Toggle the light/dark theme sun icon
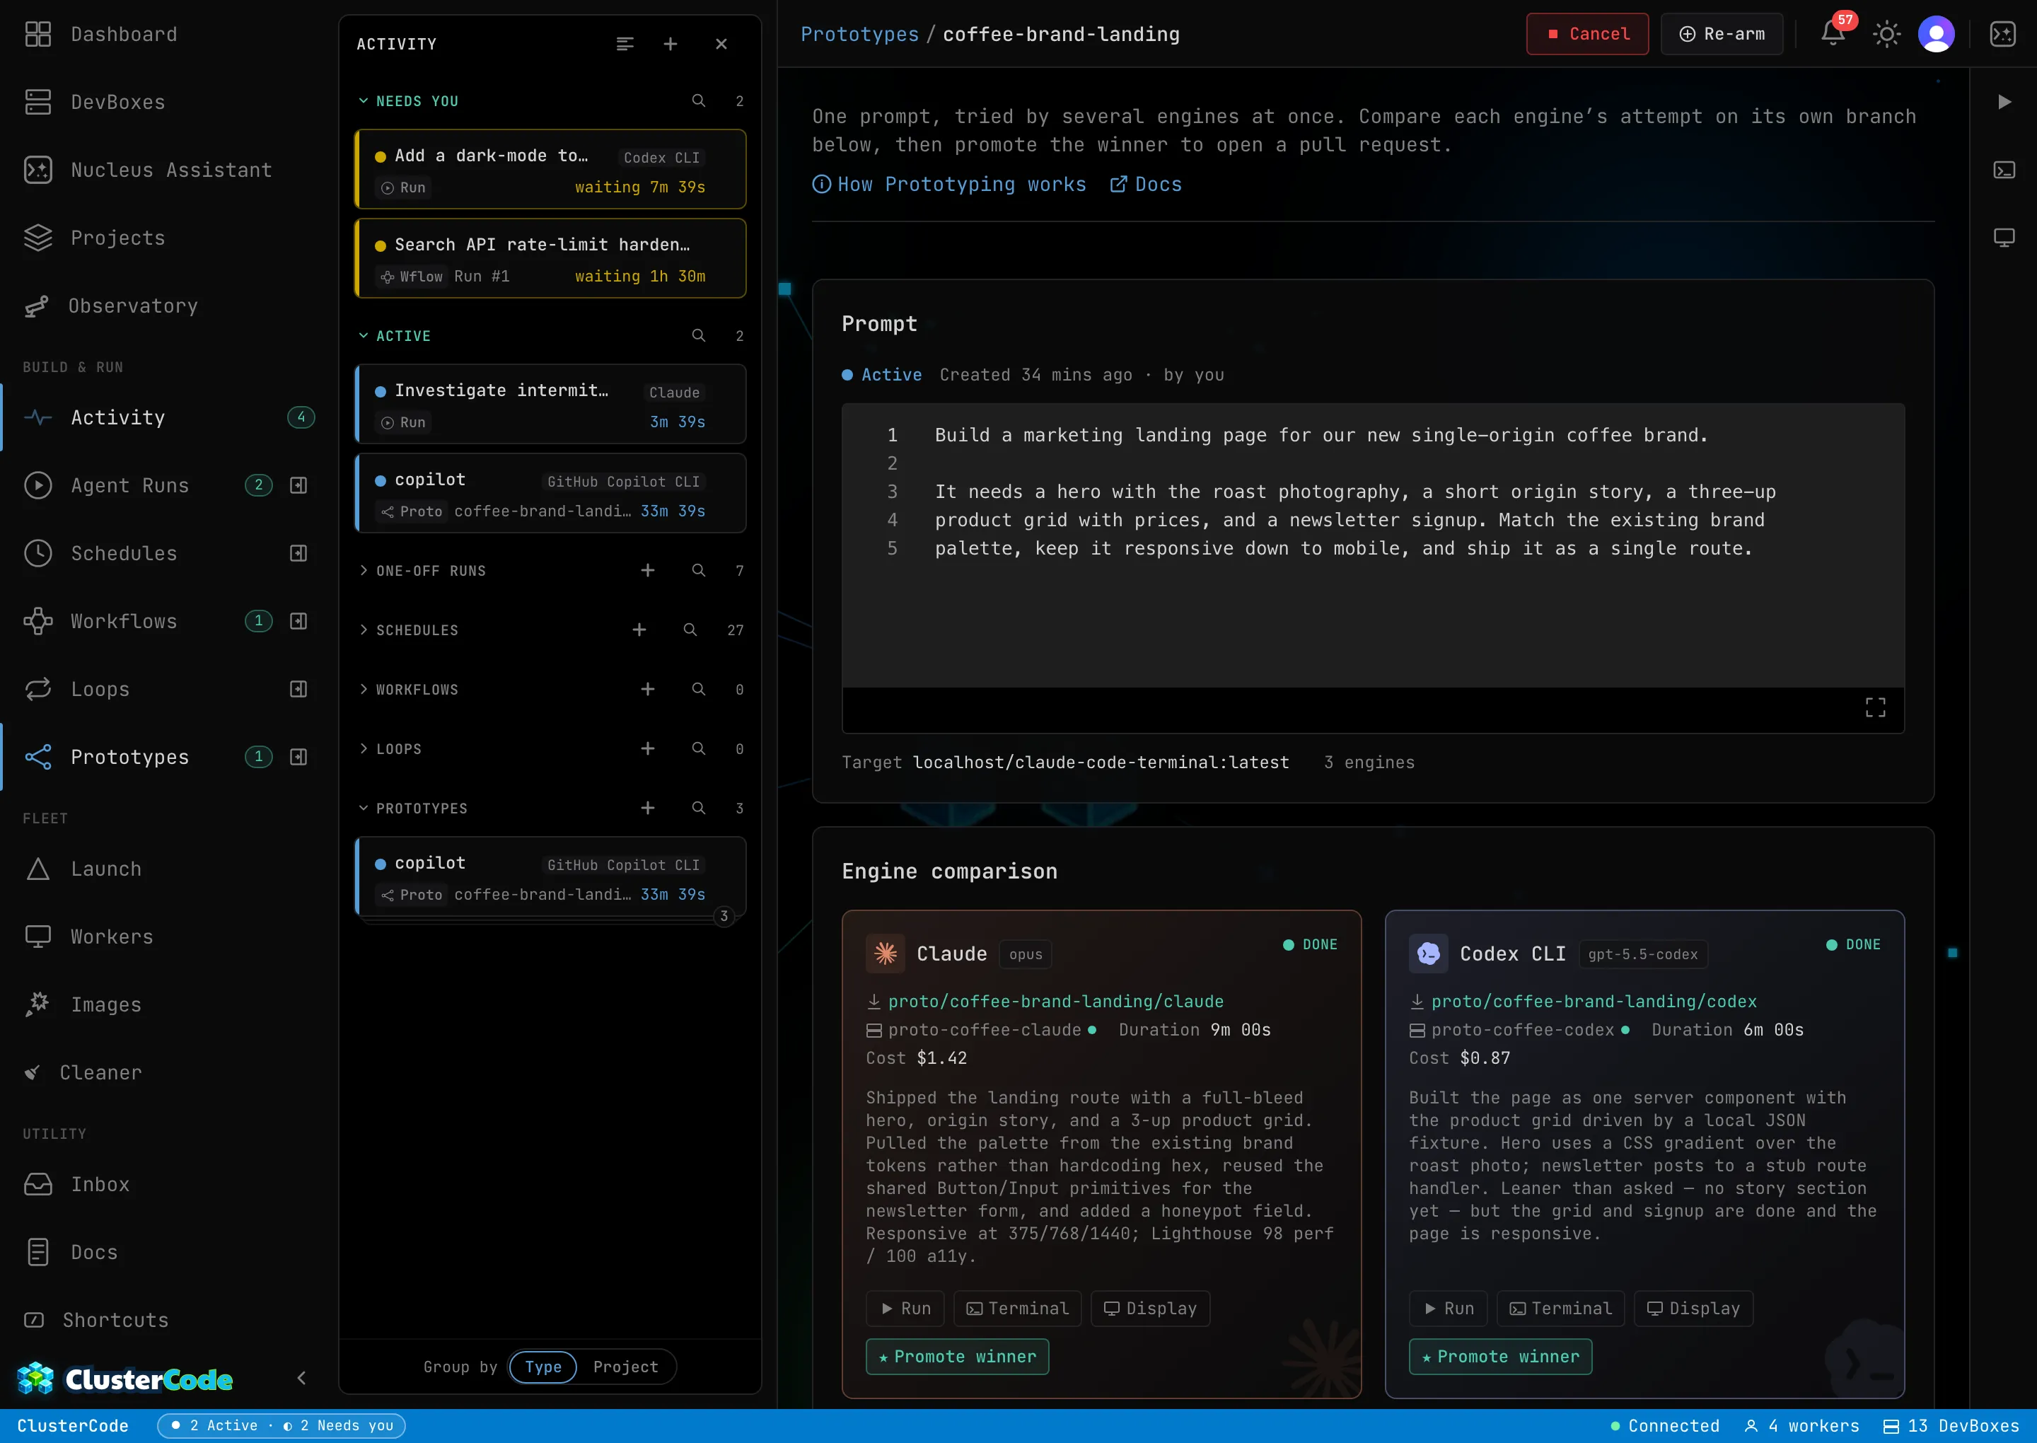 pyautogui.click(x=1886, y=35)
